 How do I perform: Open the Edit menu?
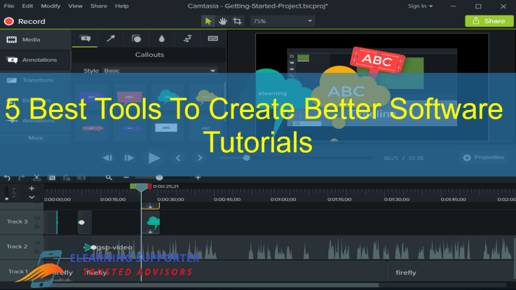pos(27,6)
